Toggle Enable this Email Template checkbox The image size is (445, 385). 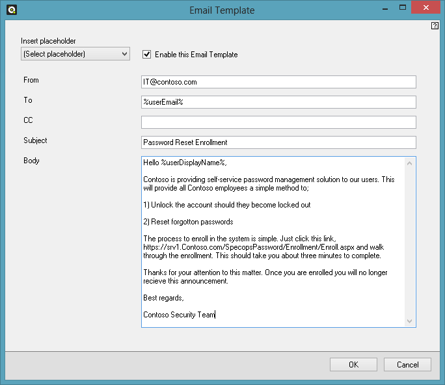click(x=146, y=54)
